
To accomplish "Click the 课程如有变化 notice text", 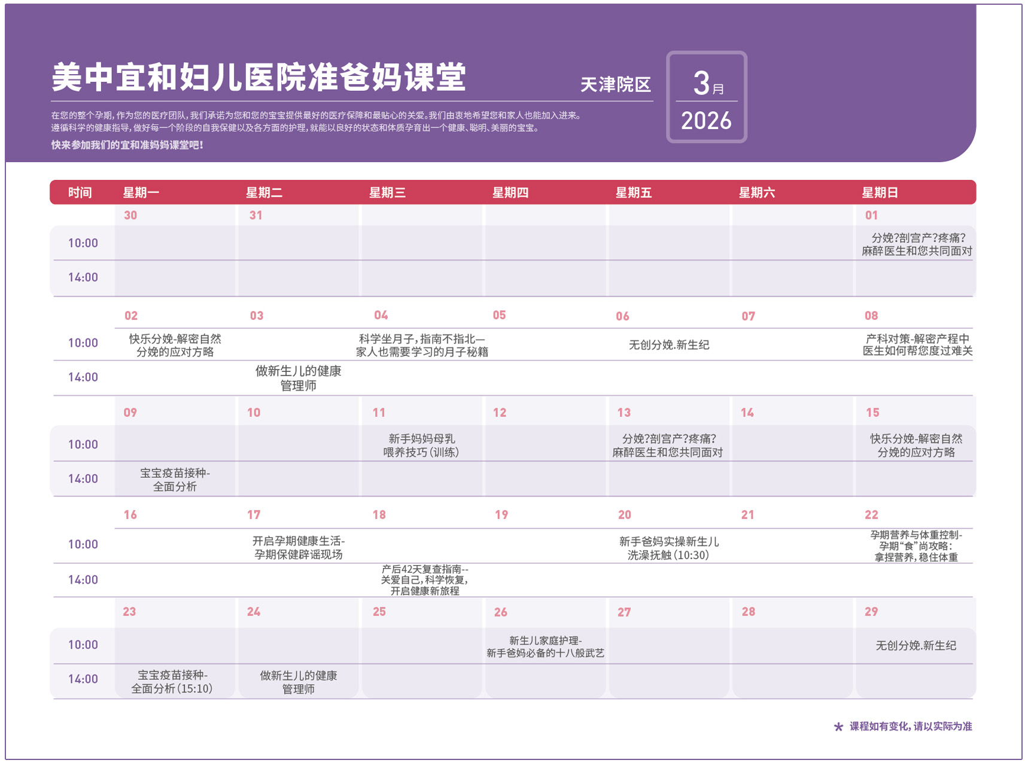I will (x=910, y=727).
